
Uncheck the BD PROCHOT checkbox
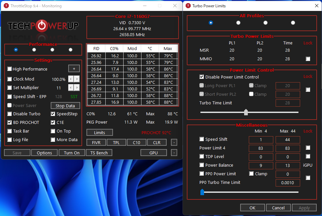[10, 122]
